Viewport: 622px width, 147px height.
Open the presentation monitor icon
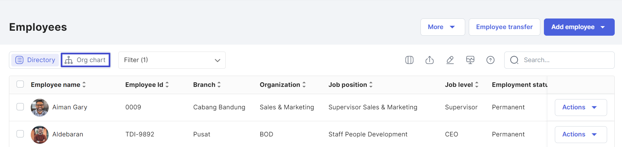[470, 60]
